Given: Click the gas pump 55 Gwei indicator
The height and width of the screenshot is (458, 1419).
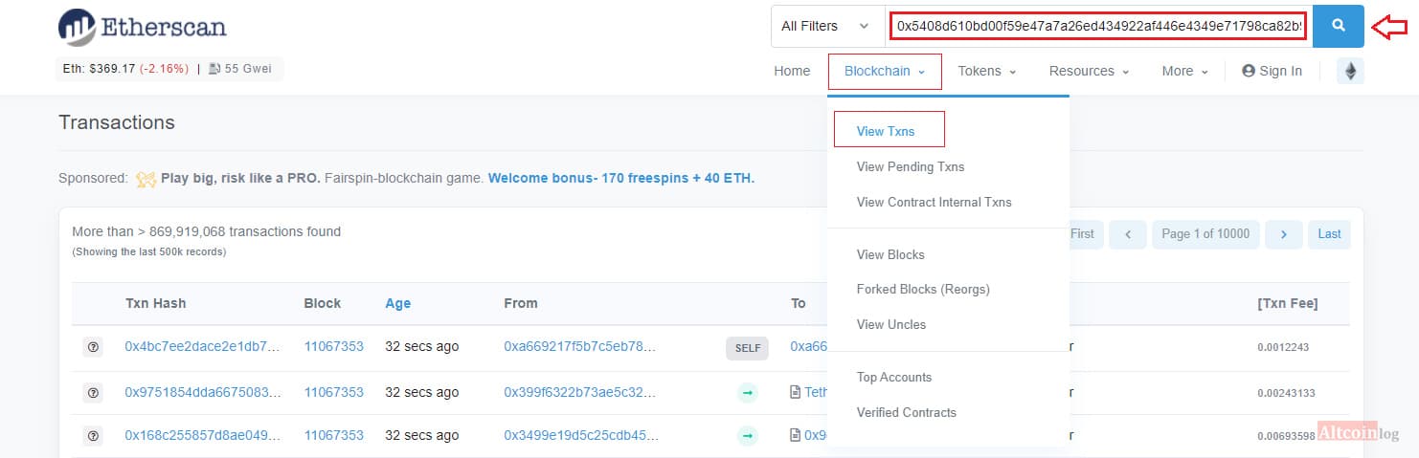Looking at the screenshot, I should click(x=238, y=69).
